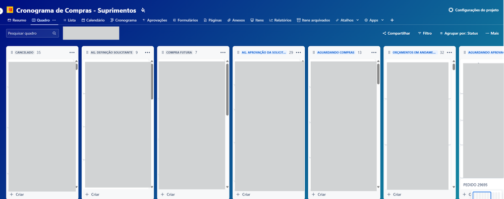Image resolution: width=504 pixels, height=199 pixels.
Task: Click the ORÇAMENTOS EM ANDAME column title
Action: tap(415, 52)
